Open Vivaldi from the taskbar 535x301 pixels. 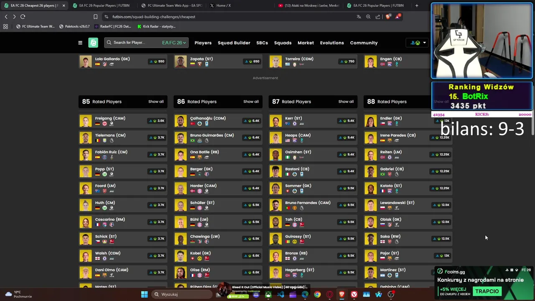[x=354, y=294]
